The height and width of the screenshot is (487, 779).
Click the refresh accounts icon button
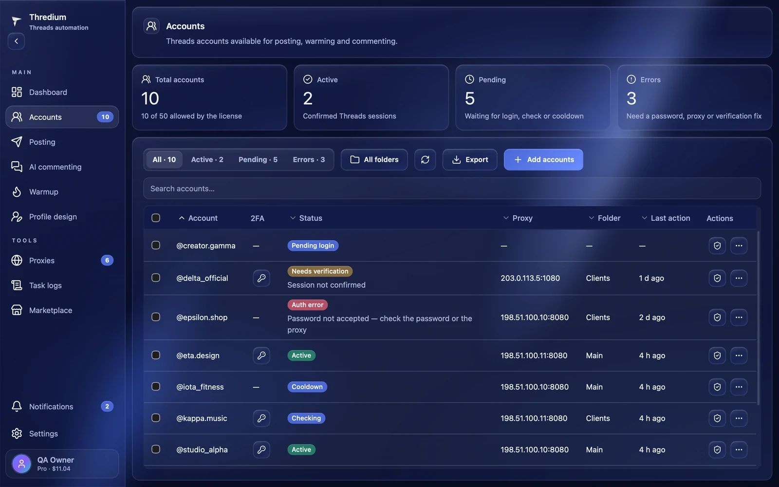pyautogui.click(x=425, y=160)
